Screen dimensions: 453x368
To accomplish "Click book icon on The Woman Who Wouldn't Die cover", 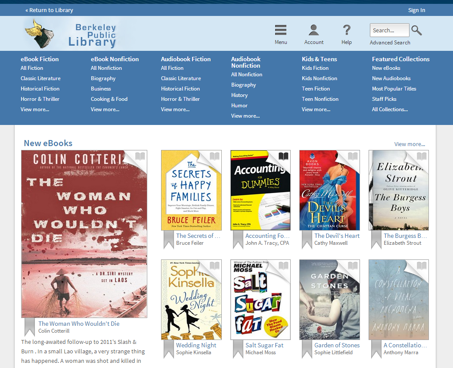I will (x=140, y=156).
